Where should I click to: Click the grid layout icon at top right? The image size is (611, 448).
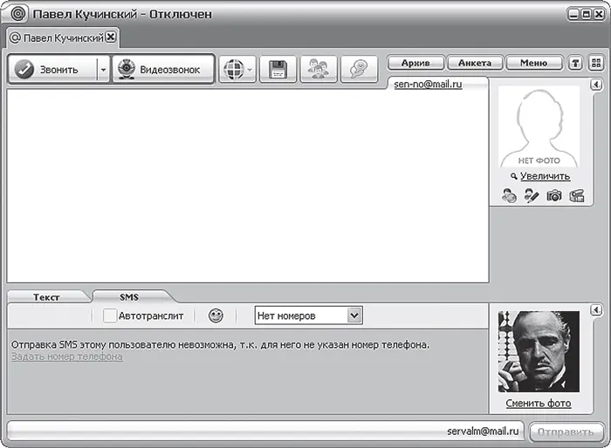596,63
